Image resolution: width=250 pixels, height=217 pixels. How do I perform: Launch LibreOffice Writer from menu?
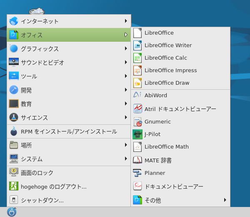180,45
